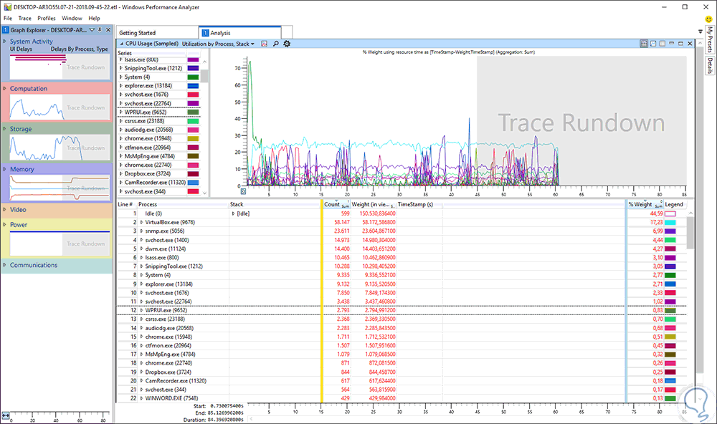Image resolution: width=717 pixels, height=424 pixels.
Task: Open the graph settings gear icon
Action: click(x=287, y=44)
